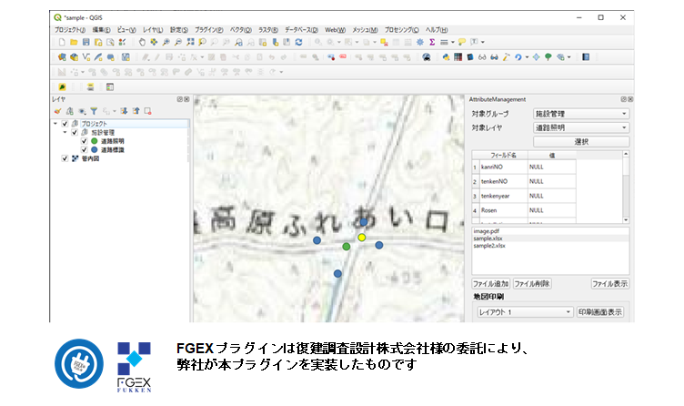Toggle visibility of 道路照明 layer
The width and height of the screenshot is (684, 406).
pyautogui.click(x=85, y=141)
